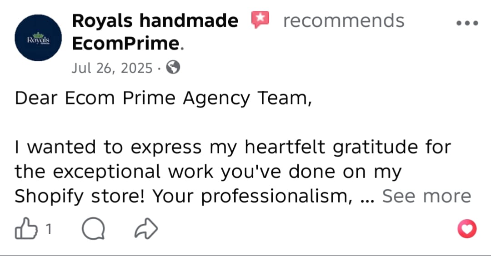Click the red heart reaction icon
Viewport: 491px width, 256px height.
[x=467, y=229]
